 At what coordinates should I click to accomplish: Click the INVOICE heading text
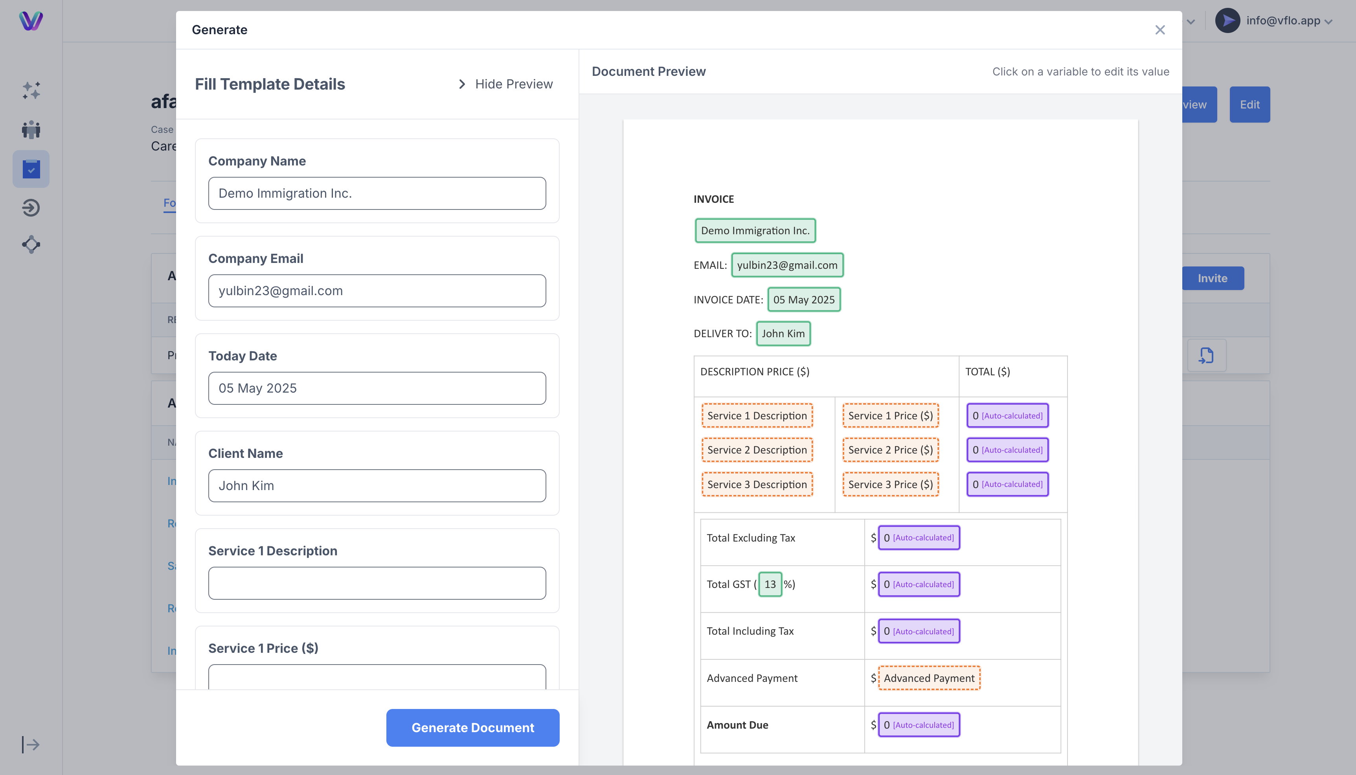[714, 199]
